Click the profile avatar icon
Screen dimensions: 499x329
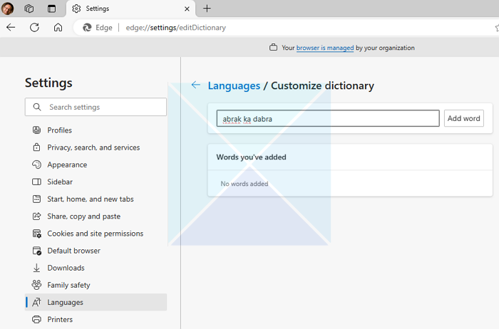8,9
